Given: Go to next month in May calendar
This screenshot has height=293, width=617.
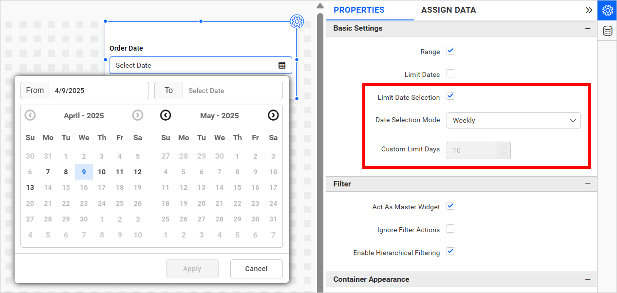Looking at the screenshot, I should 273,115.
